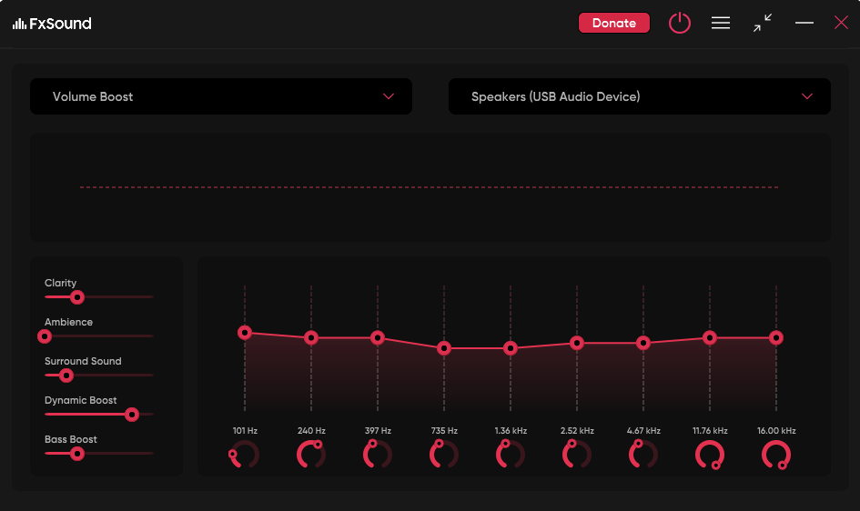Click the 735 Hz frequency knob
Screen dimensions: 860x511
444,455
